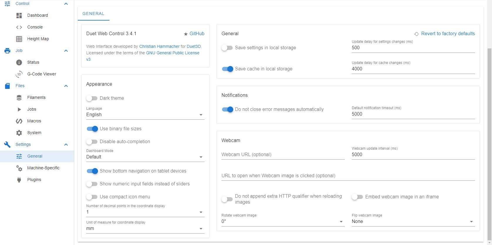The width and height of the screenshot is (492, 245).
Task: Toggle Show bottom navigation on tablet devices
Action: coord(92,171)
